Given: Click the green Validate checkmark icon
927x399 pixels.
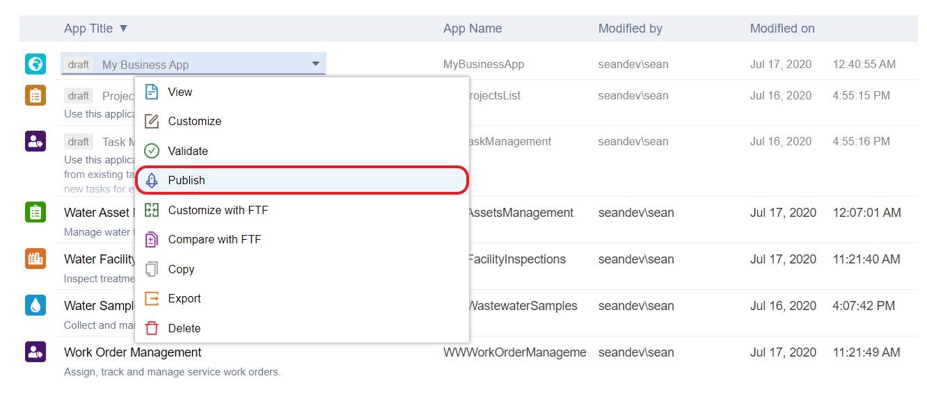Looking at the screenshot, I should 152,151.
